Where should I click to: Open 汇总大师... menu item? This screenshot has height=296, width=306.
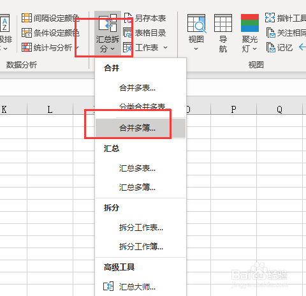pyautogui.click(x=140, y=287)
